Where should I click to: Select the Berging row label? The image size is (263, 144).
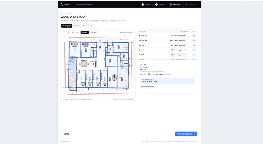click(142, 45)
